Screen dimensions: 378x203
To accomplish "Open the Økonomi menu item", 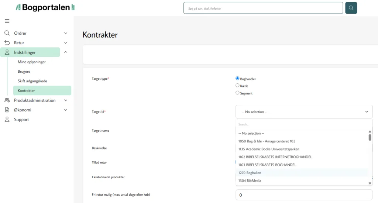I will pyautogui.click(x=23, y=110).
